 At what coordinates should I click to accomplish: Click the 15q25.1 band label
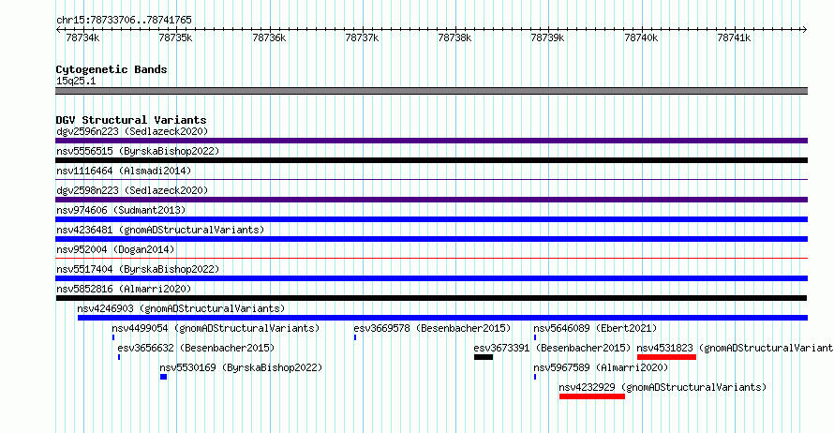point(76,81)
